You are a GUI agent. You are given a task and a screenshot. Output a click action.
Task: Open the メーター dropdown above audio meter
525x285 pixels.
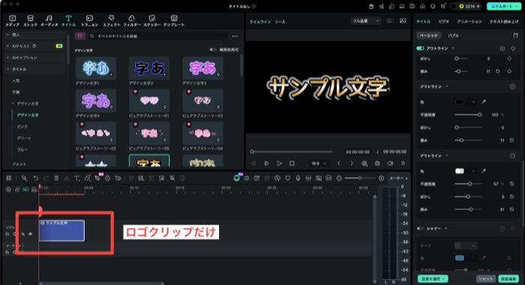point(398,178)
